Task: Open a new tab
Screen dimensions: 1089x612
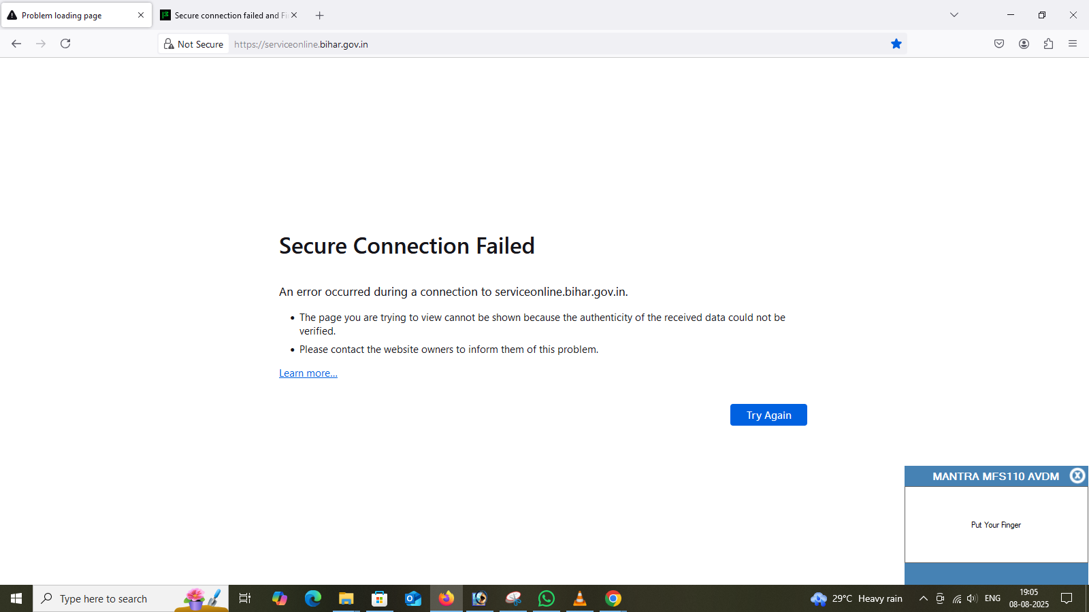Action: point(320,15)
